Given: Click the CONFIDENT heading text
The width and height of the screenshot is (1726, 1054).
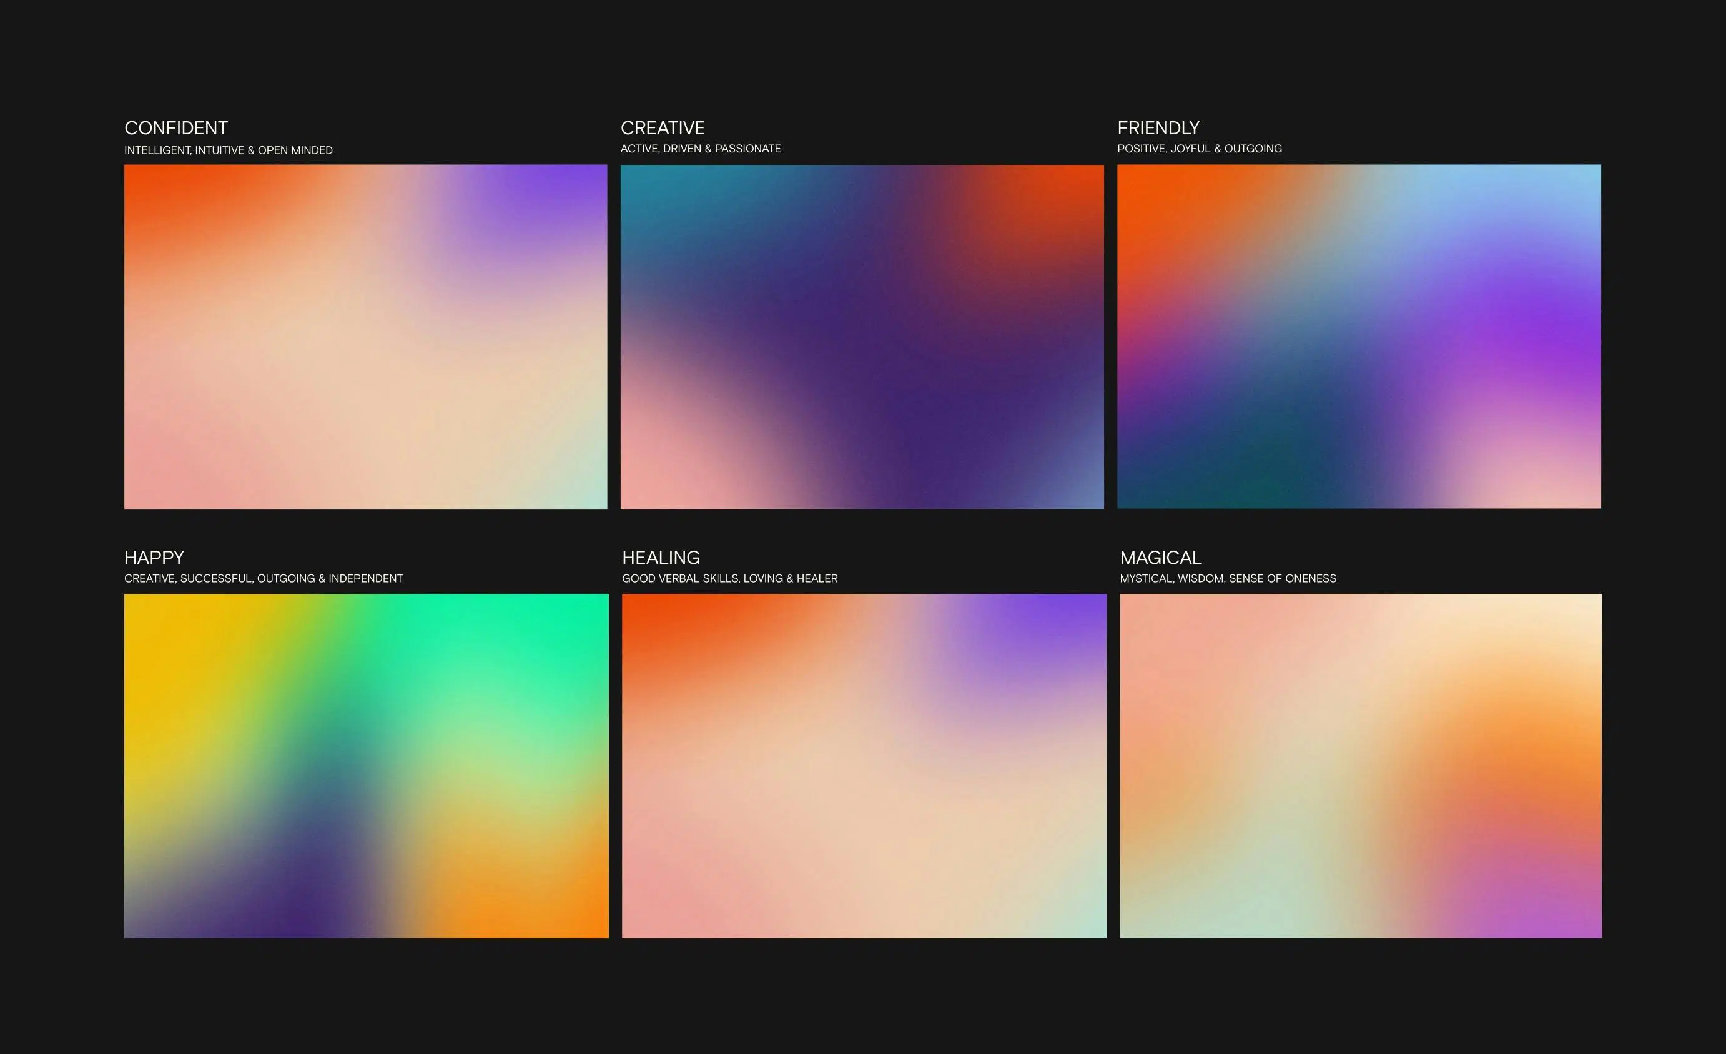Looking at the screenshot, I should [176, 128].
